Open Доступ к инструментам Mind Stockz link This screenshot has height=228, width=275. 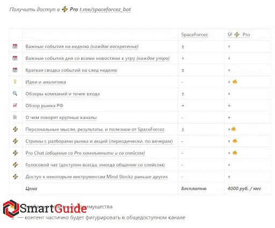97,177
